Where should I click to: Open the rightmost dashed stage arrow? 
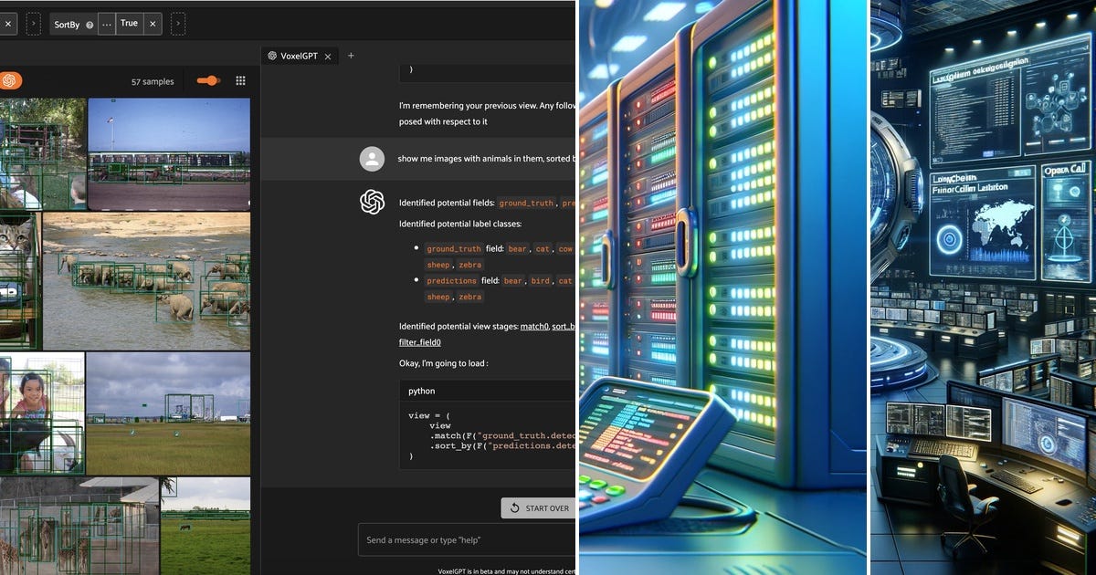coord(177,24)
